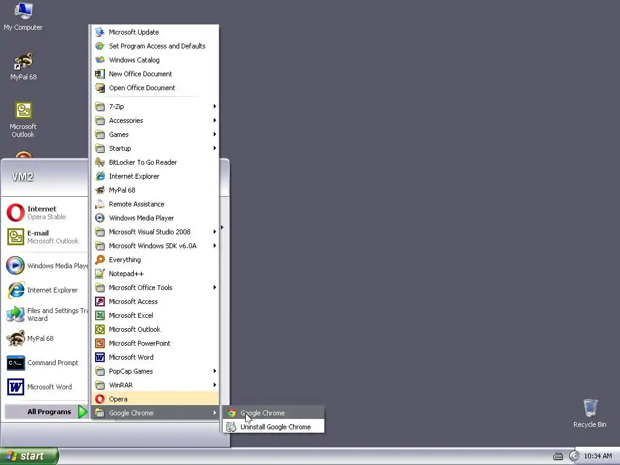
Task: Expand Microsoft Office Tools folder
Action: [x=155, y=288]
